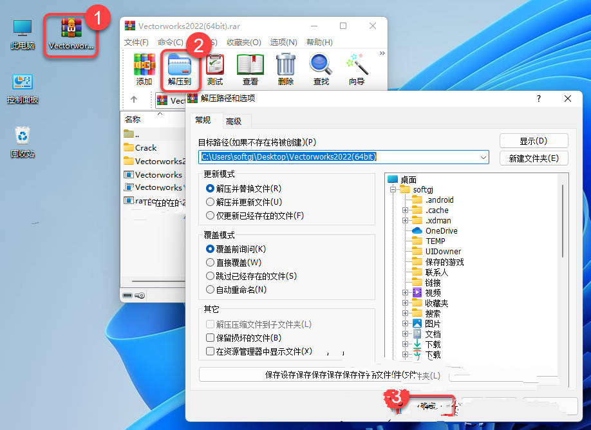Select 桌面 root in the folder tree

(402, 180)
